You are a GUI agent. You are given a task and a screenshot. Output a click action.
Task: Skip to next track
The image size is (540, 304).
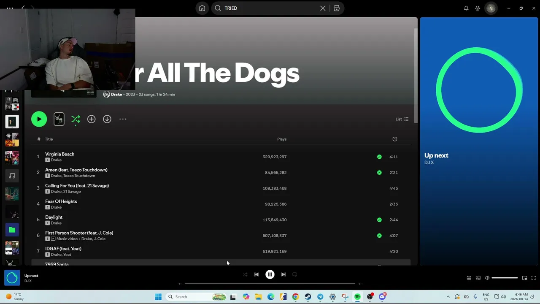[x=283, y=274]
